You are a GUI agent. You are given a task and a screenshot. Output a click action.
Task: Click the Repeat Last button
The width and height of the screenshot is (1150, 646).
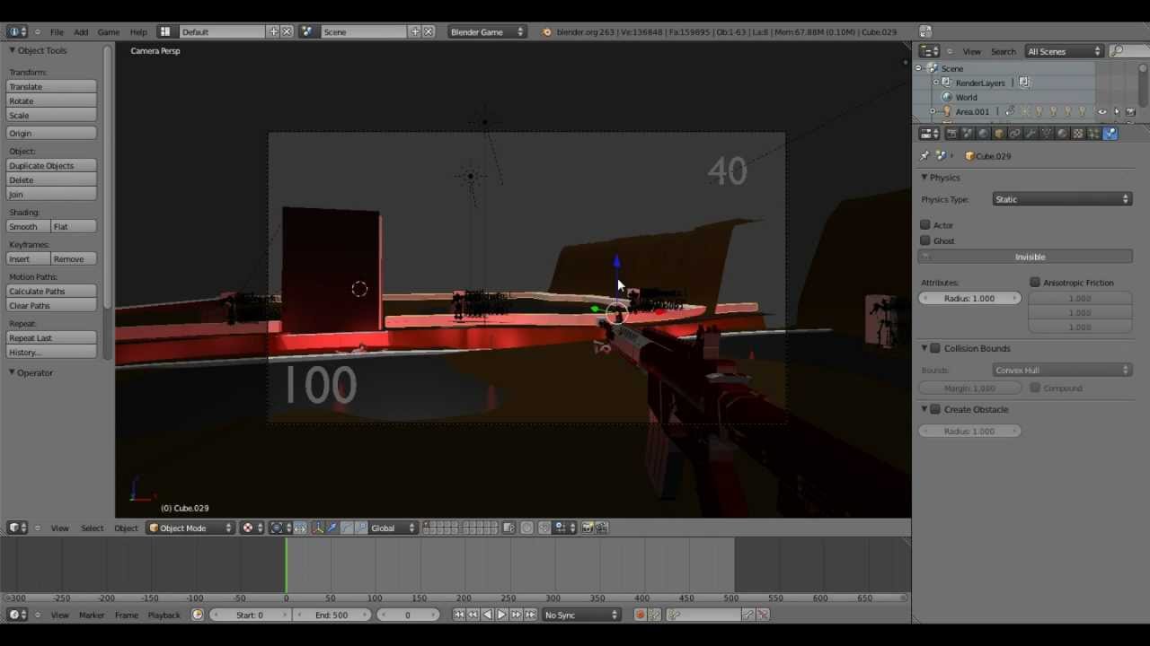click(51, 337)
